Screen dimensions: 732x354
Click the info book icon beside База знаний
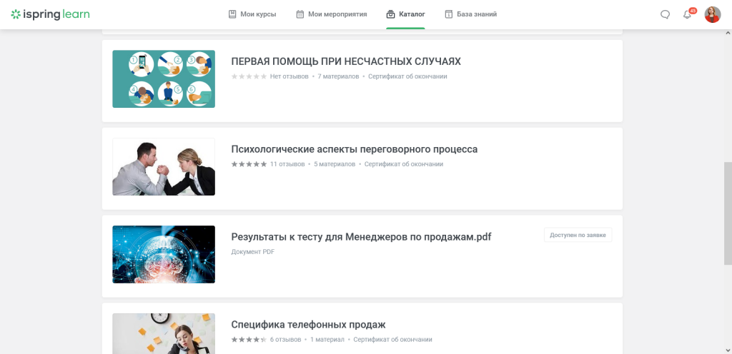pos(449,14)
